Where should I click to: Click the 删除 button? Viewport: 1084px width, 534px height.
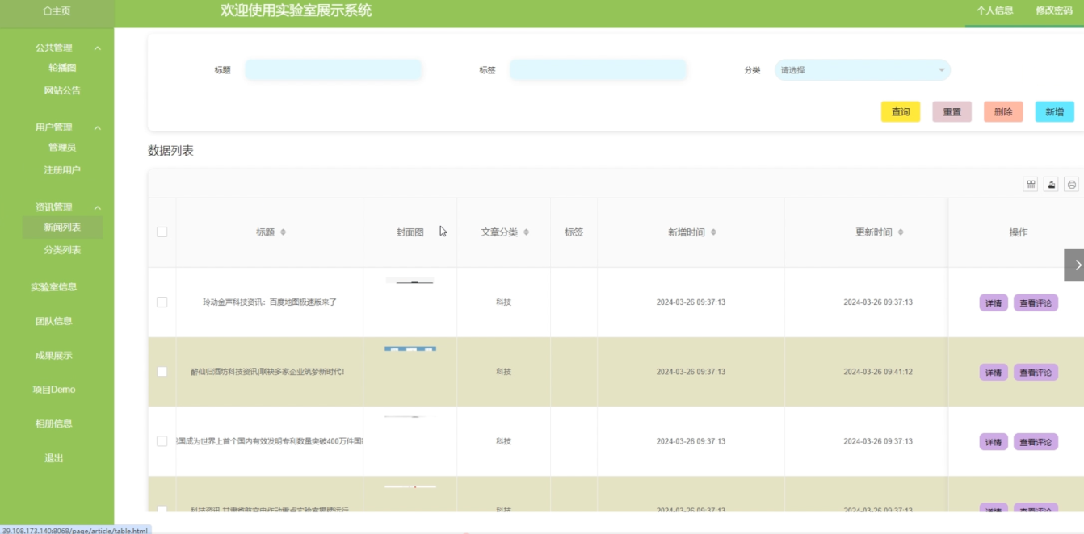click(x=1003, y=112)
